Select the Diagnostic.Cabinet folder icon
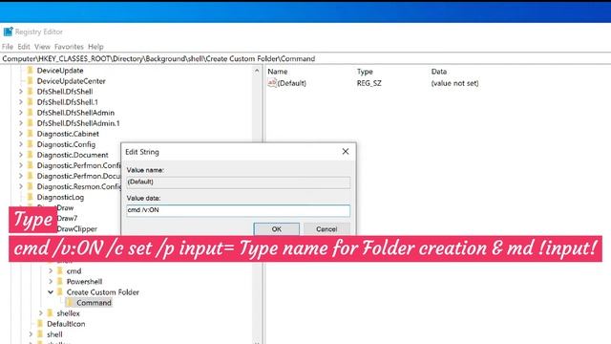The image size is (611, 344). pyautogui.click(x=30, y=134)
